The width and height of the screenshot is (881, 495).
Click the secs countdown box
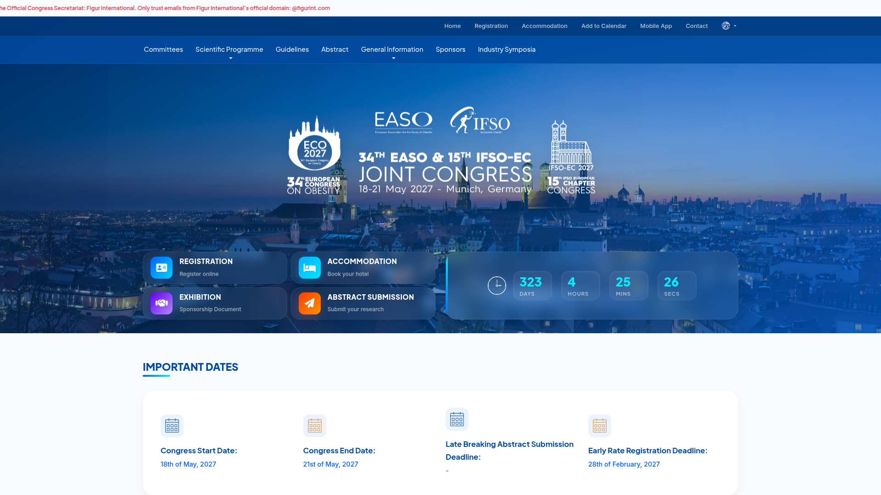point(677,286)
